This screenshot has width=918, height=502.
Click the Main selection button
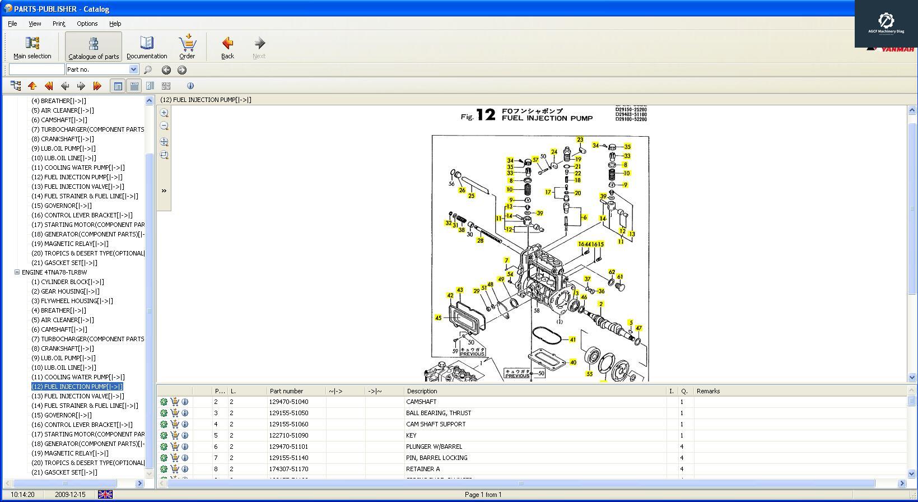32,47
